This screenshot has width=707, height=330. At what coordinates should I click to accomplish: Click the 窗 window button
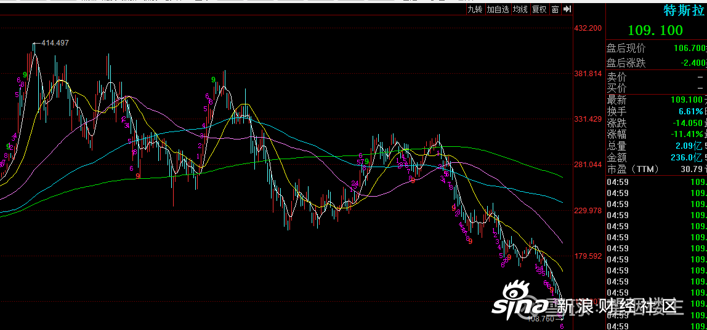555,9
